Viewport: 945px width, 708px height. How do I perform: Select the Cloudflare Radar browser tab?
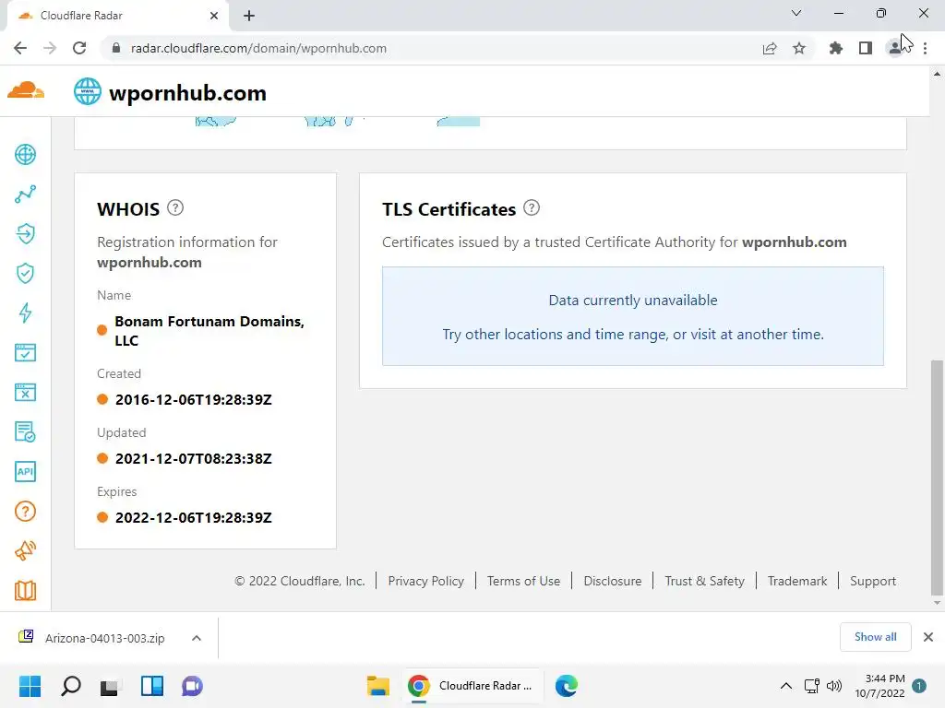(117, 16)
